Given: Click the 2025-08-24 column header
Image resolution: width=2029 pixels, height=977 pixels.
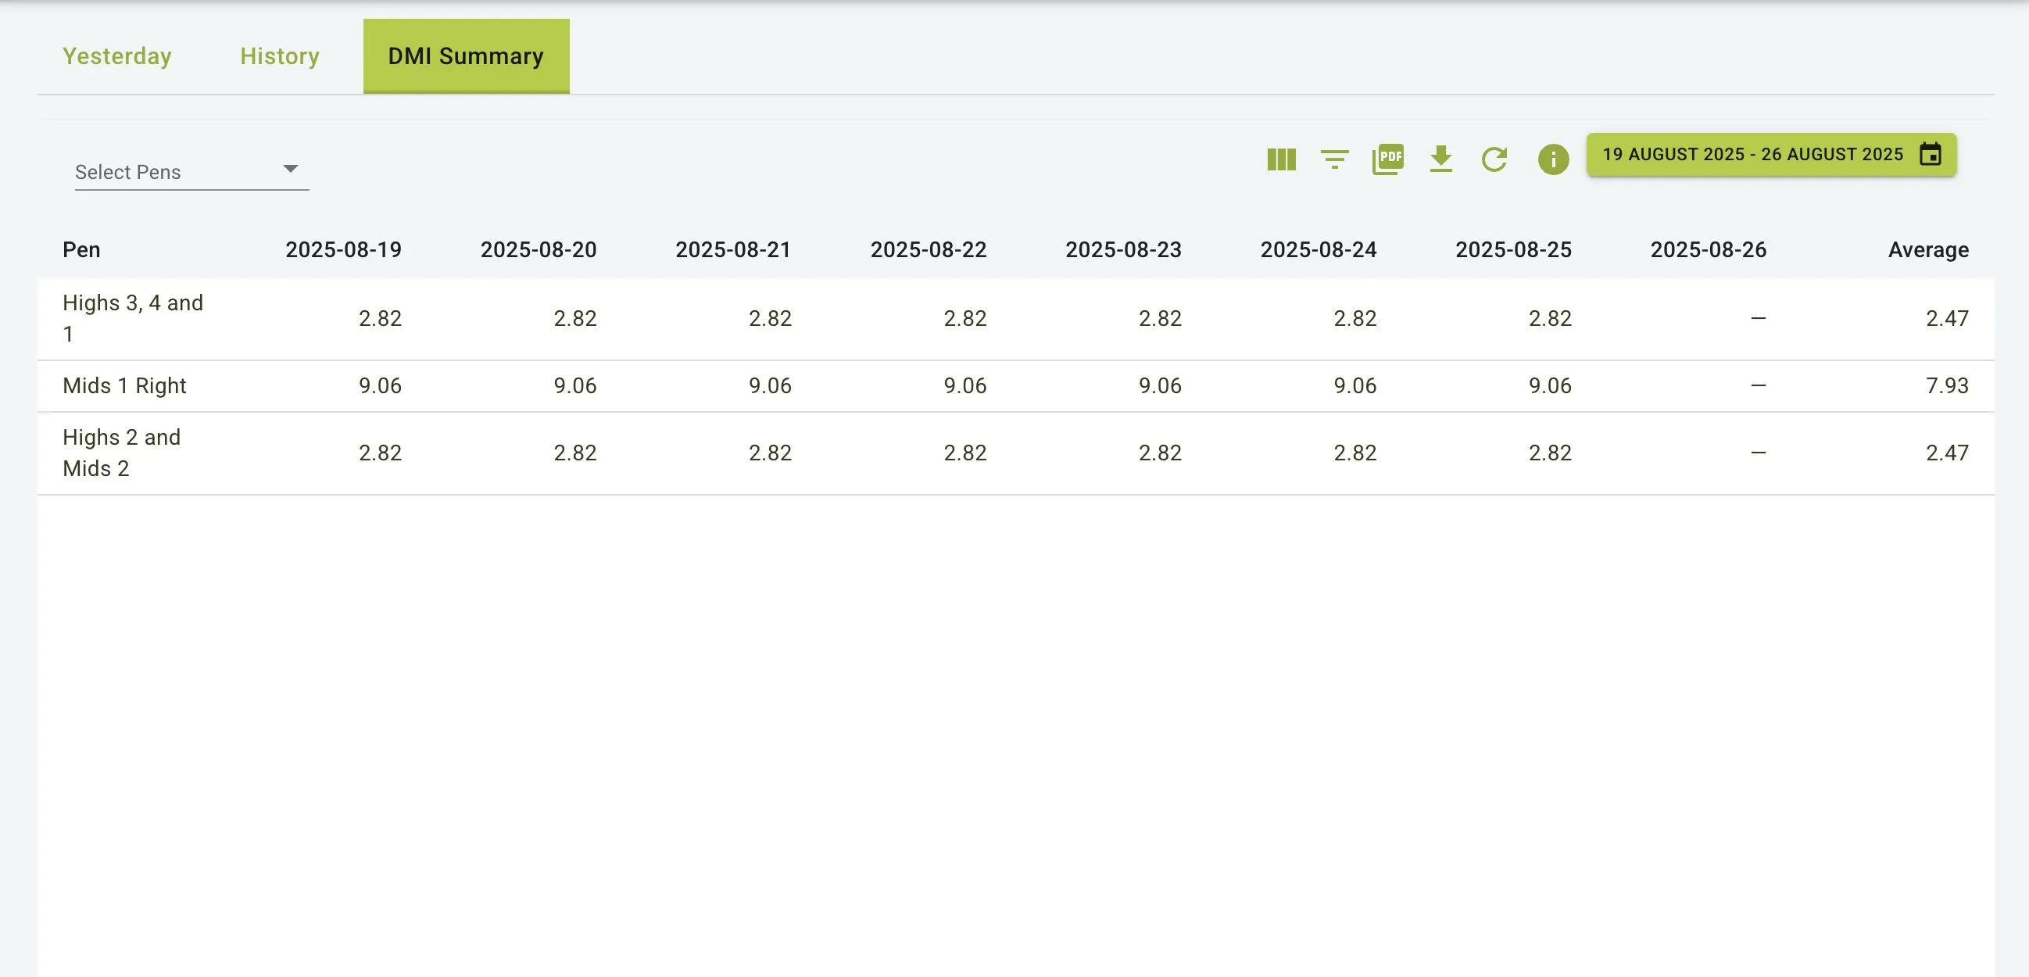Looking at the screenshot, I should (1319, 250).
